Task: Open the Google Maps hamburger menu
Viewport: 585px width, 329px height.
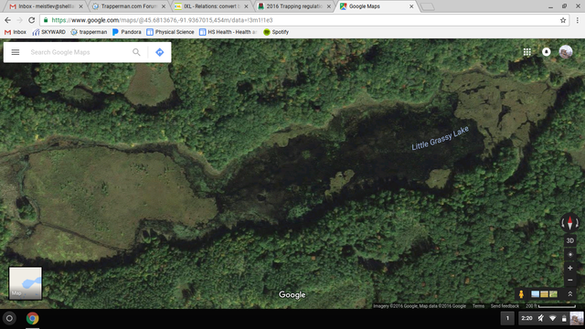Action: [16, 52]
